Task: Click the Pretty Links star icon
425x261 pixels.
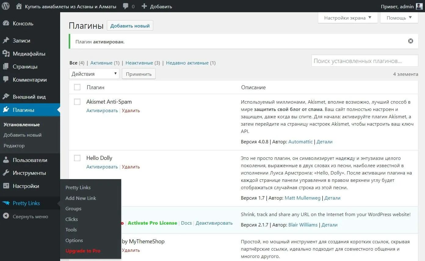Action: point(6,203)
